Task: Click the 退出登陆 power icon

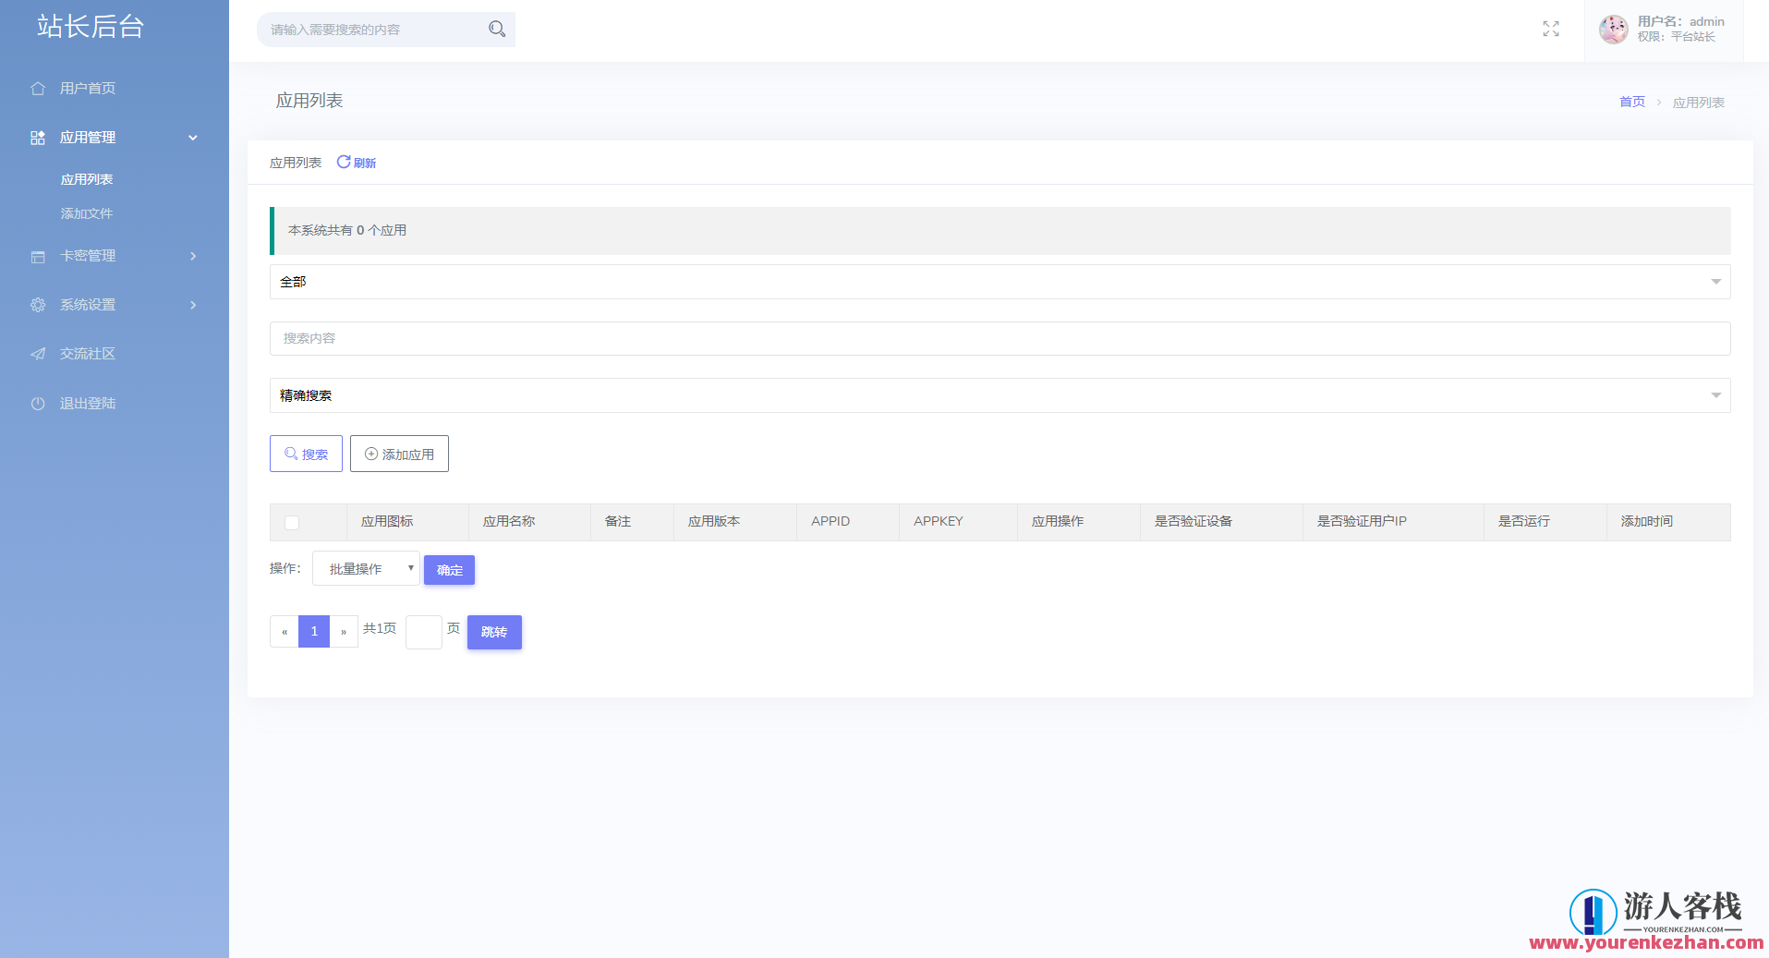Action: [x=38, y=404]
